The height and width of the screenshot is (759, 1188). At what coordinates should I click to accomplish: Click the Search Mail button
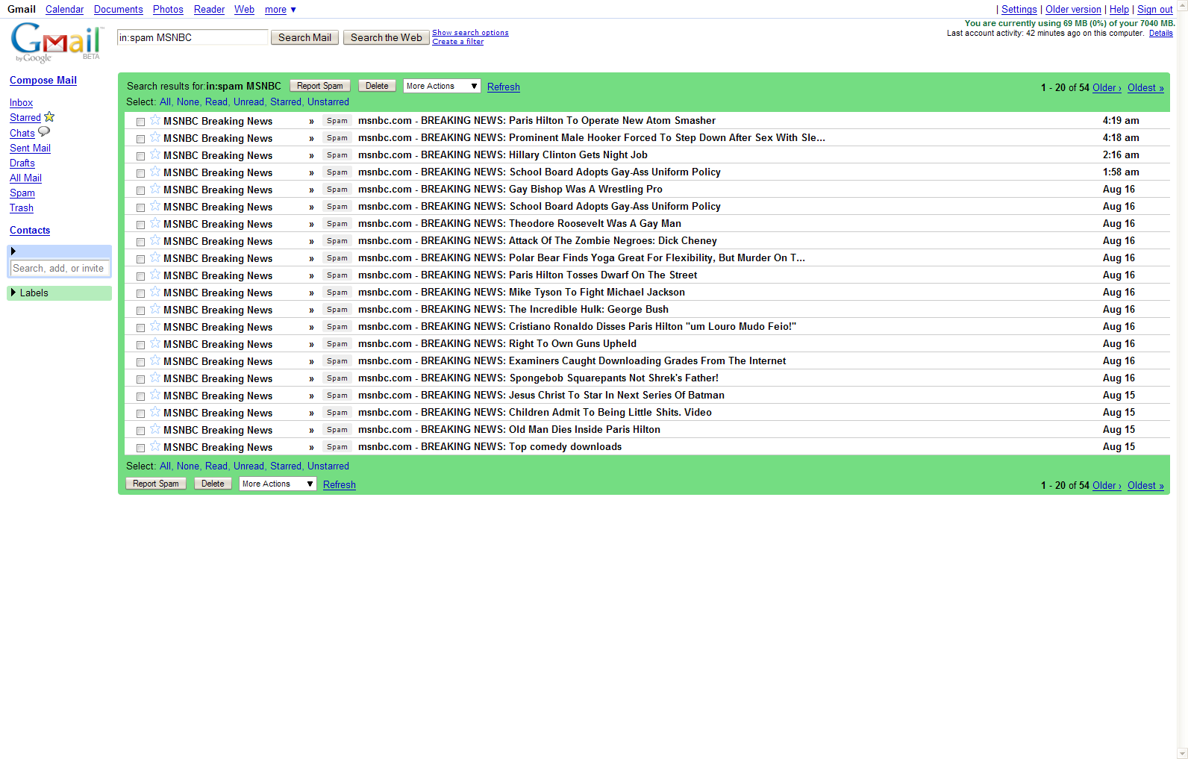304,37
